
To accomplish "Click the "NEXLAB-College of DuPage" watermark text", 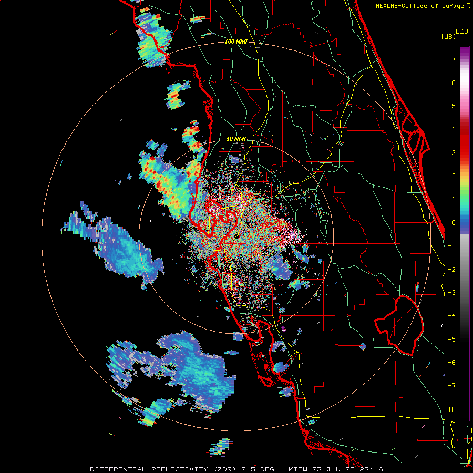I will 420,6.
